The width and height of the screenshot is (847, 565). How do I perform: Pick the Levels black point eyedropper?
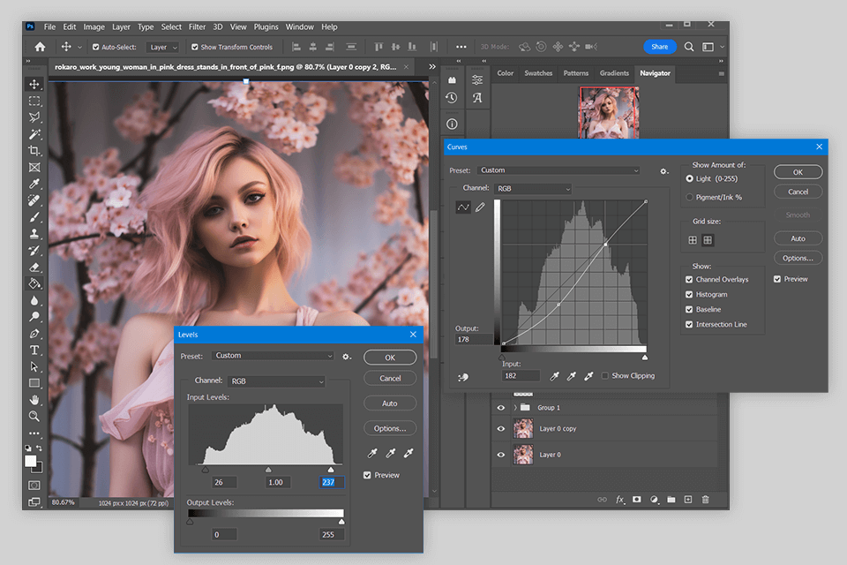[372, 453]
